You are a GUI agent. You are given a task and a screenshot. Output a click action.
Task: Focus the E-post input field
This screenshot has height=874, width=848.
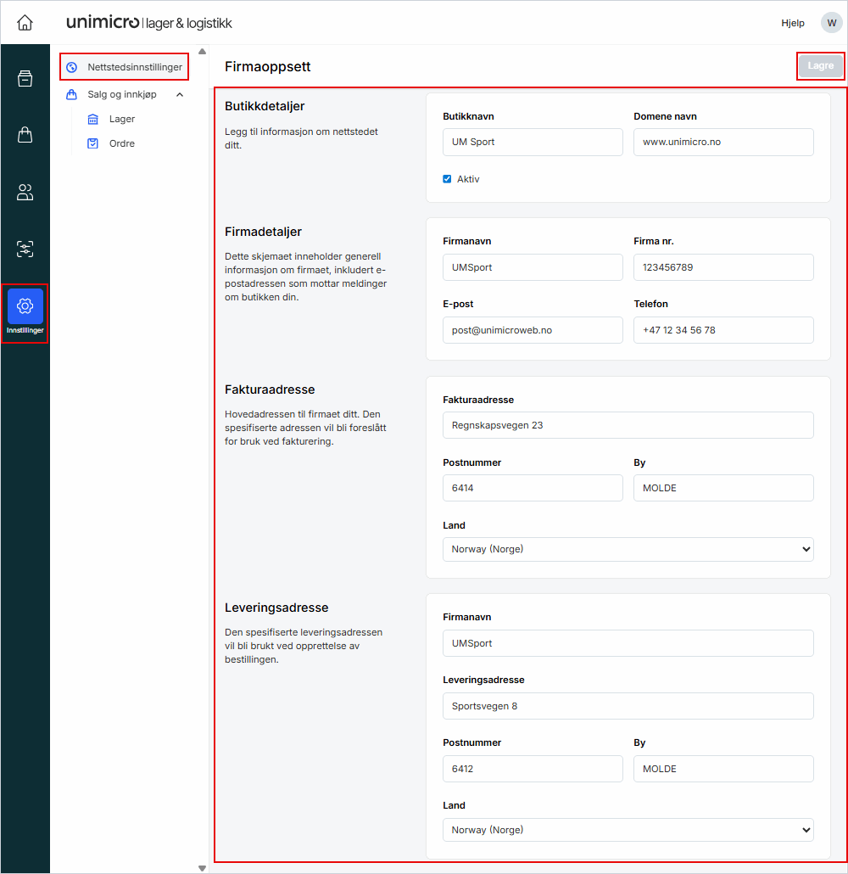(x=533, y=330)
